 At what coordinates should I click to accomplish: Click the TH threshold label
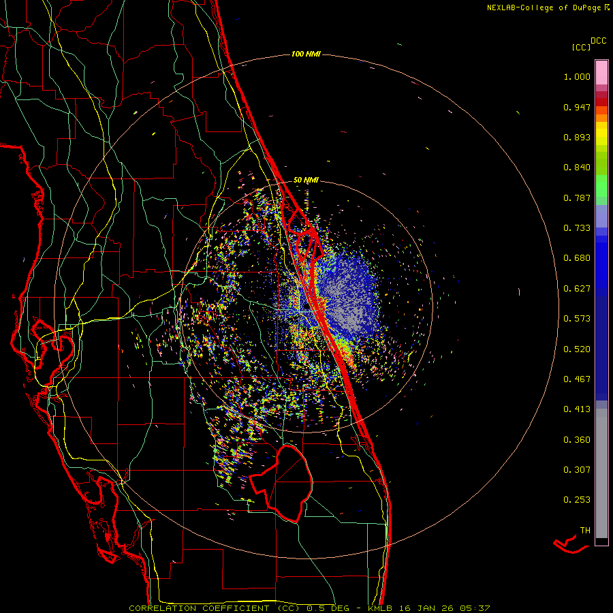point(585,531)
